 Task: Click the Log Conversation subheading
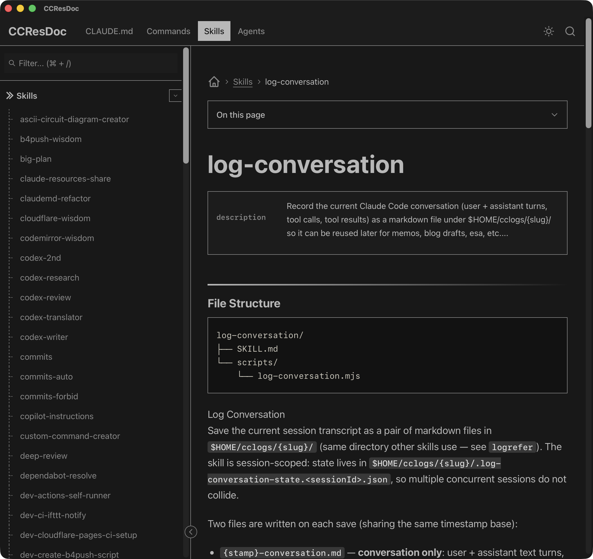pos(246,414)
